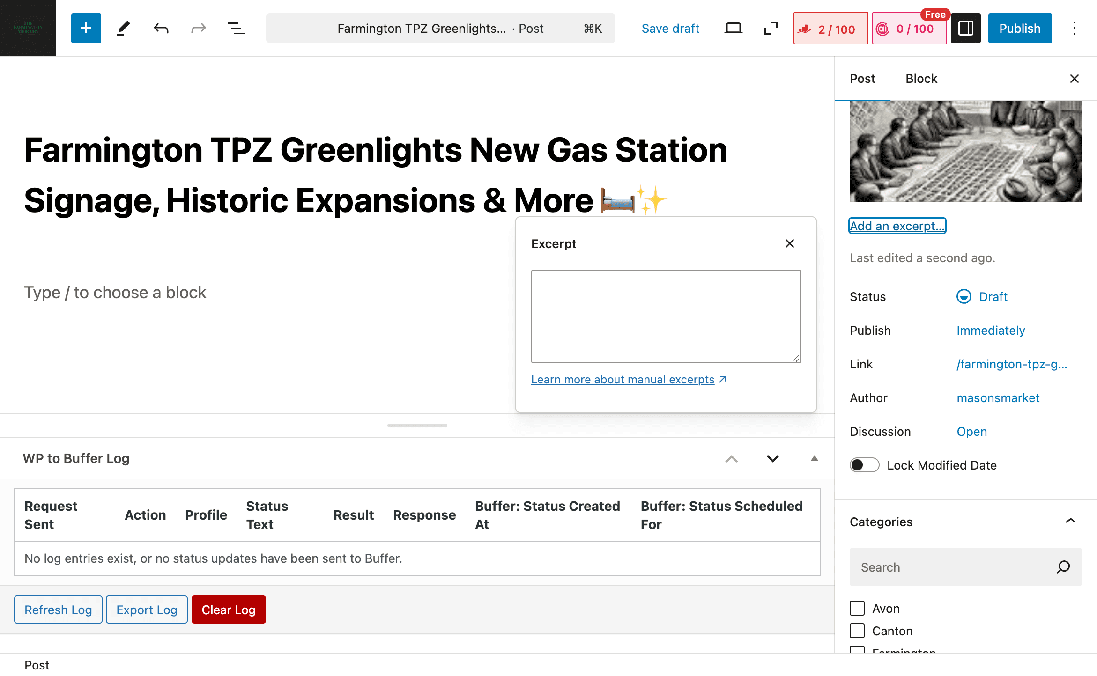
Task: Click the featured image thumbnail
Action: [965, 152]
